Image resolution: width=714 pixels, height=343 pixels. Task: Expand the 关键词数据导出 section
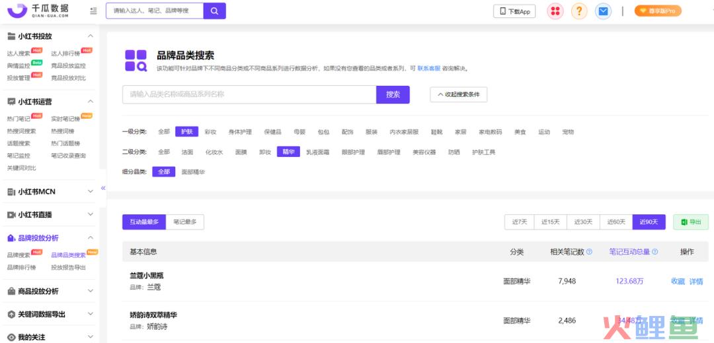pyautogui.click(x=91, y=314)
